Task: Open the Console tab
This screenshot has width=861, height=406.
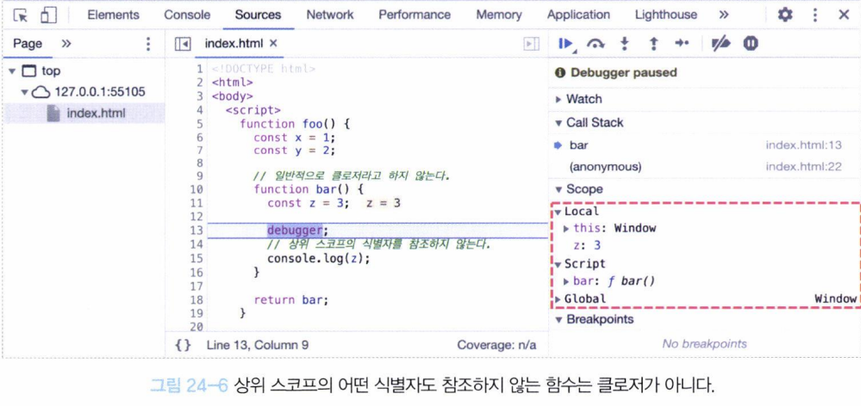Action: point(187,15)
